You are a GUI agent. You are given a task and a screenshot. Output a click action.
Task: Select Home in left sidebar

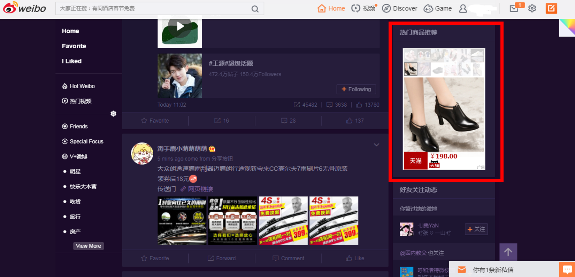point(70,31)
